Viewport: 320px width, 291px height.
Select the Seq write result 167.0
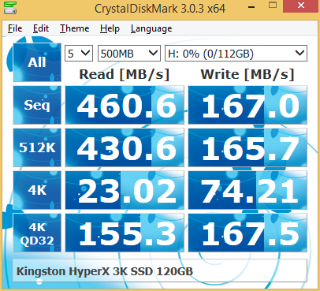pos(247,105)
